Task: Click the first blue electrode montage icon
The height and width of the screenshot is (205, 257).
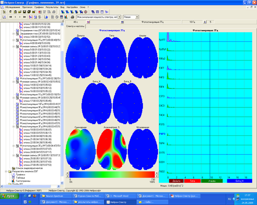Action: click(62, 12)
